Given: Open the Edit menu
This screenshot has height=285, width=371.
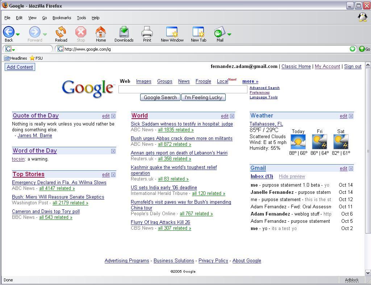Looking at the screenshot, I should [x=19, y=18].
